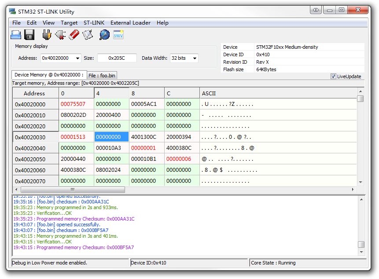Click the arrows button in the title bar
The image size is (379, 279).
tap(316, 10)
